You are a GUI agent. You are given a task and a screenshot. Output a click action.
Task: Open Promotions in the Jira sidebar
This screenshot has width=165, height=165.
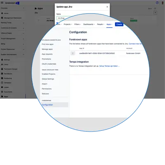(46, 59)
